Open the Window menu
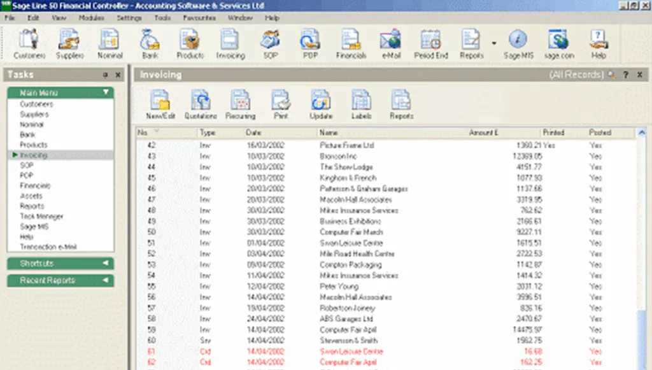 click(240, 18)
